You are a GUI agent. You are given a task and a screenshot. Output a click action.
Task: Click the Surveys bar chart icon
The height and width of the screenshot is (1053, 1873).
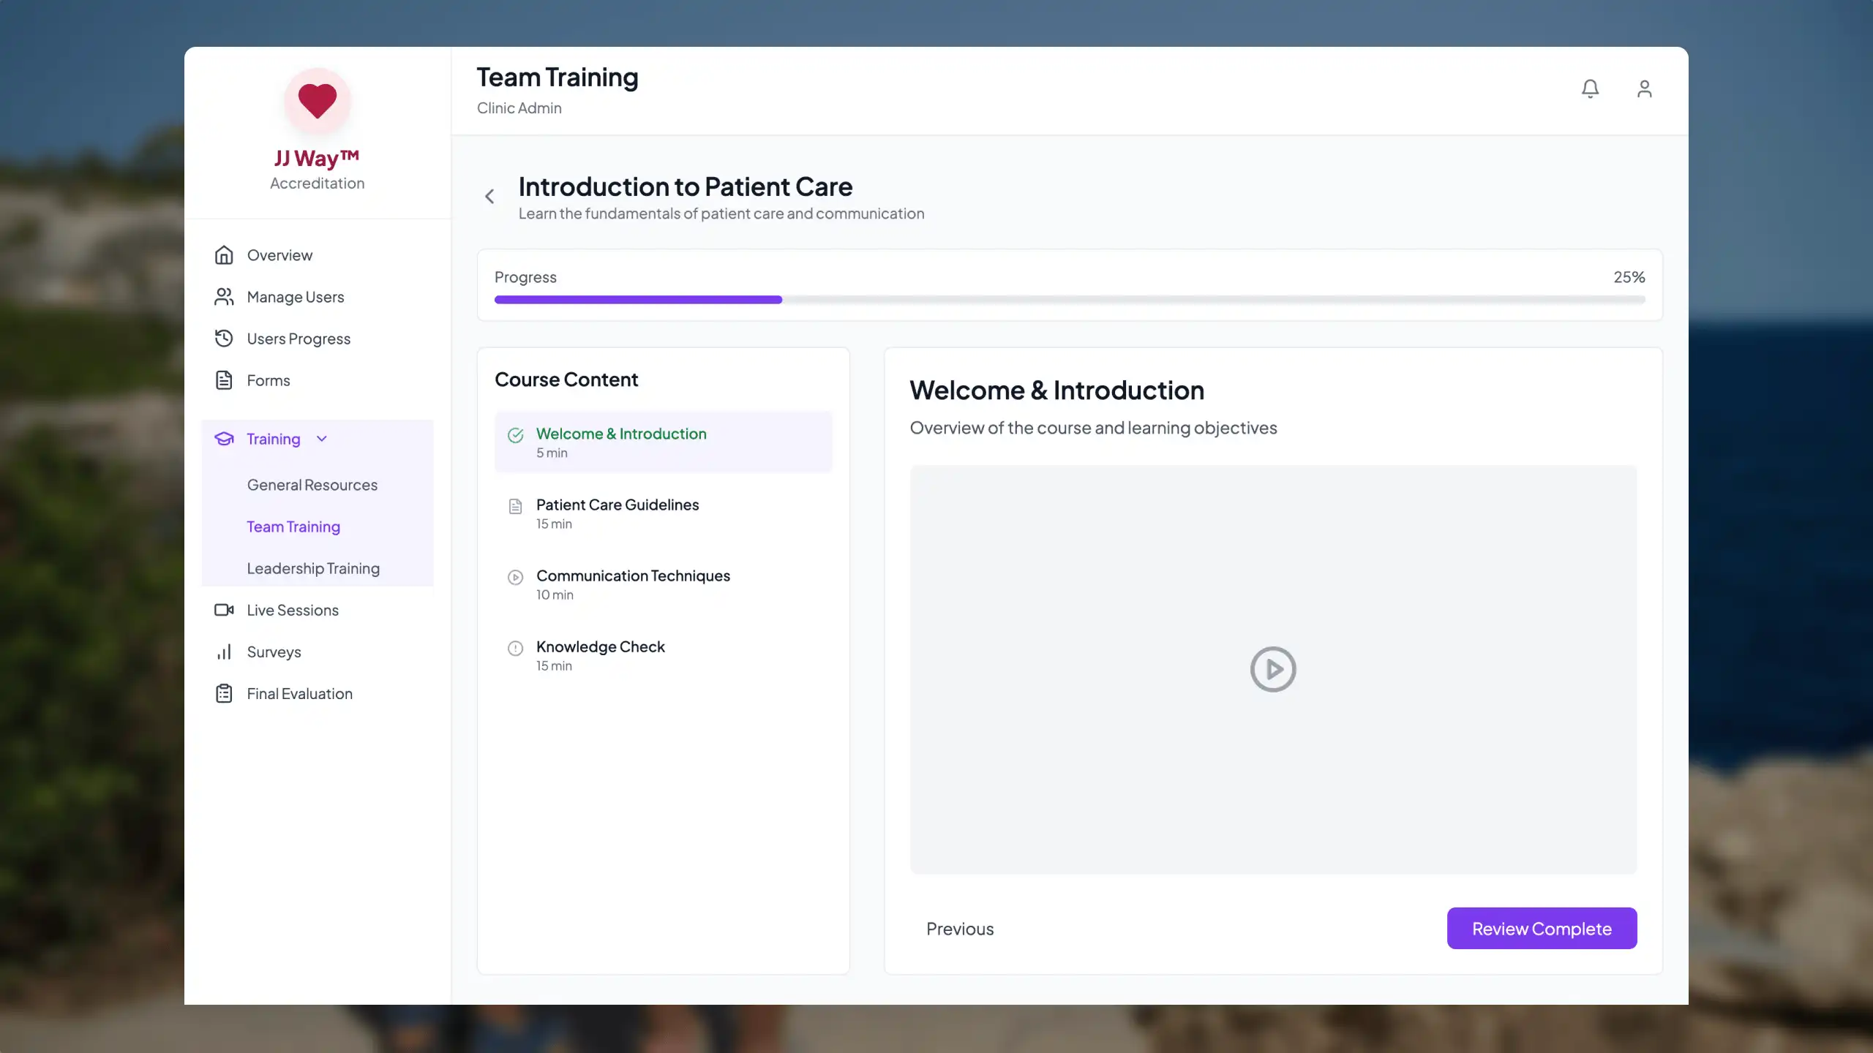pyautogui.click(x=224, y=652)
